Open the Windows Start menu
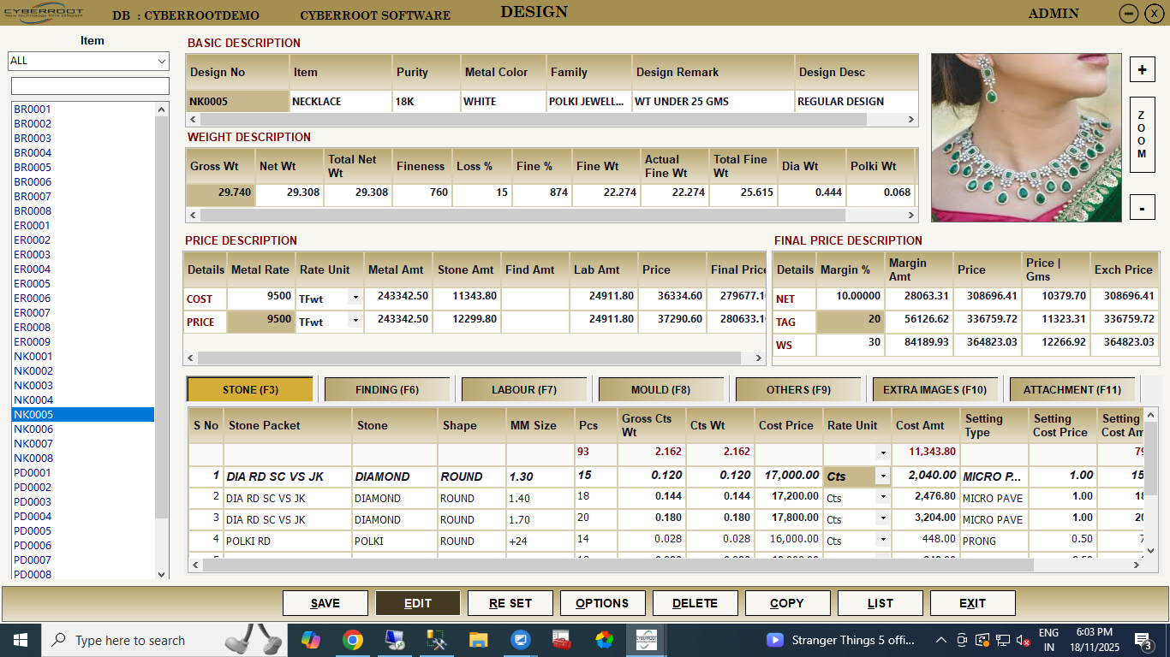Image resolution: width=1170 pixels, height=657 pixels. coord(20,640)
